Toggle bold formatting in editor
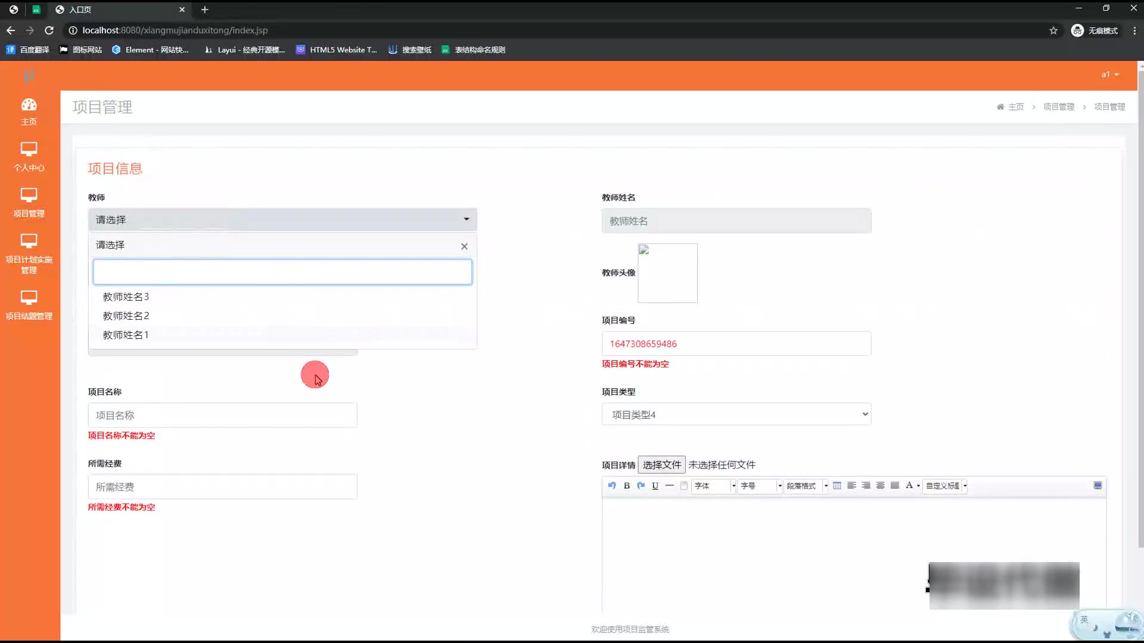Image resolution: width=1144 pixels, height=643 pixels. (627, 486)
